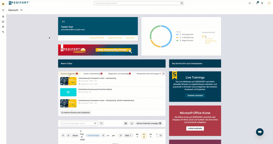Click Zu meinen Kursen und Lernplänen
Image resolution: width=273 pixels, height=144 pixels.
click(75, 113)
